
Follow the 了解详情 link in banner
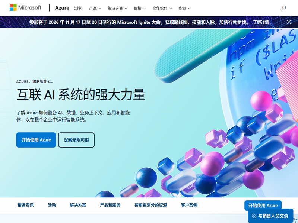click(261, 22)
